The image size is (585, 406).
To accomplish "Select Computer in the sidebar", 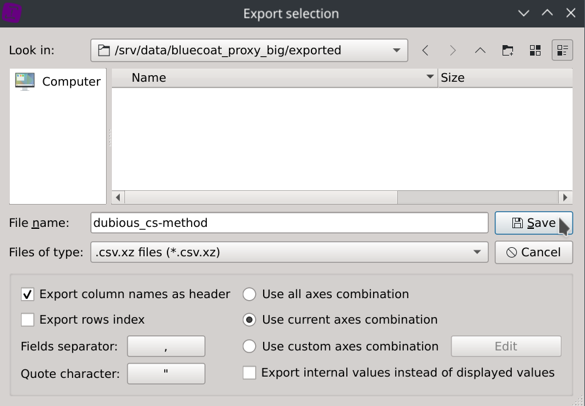I will 58,82.
